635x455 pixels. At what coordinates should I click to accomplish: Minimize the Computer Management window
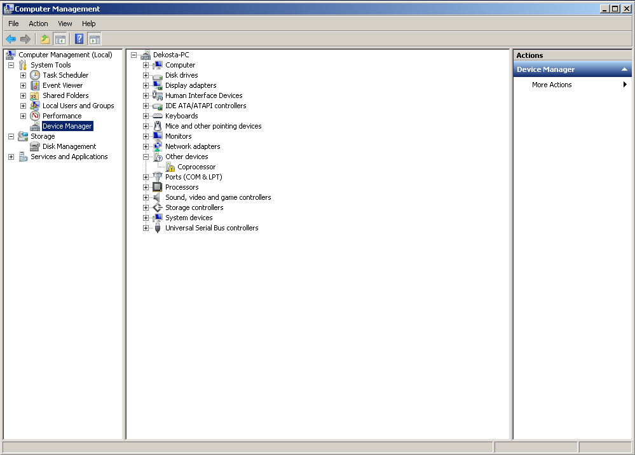[604, 8]
